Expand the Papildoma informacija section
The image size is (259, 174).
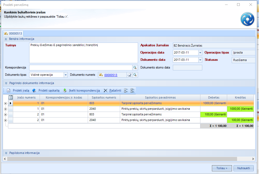[6, 153]
